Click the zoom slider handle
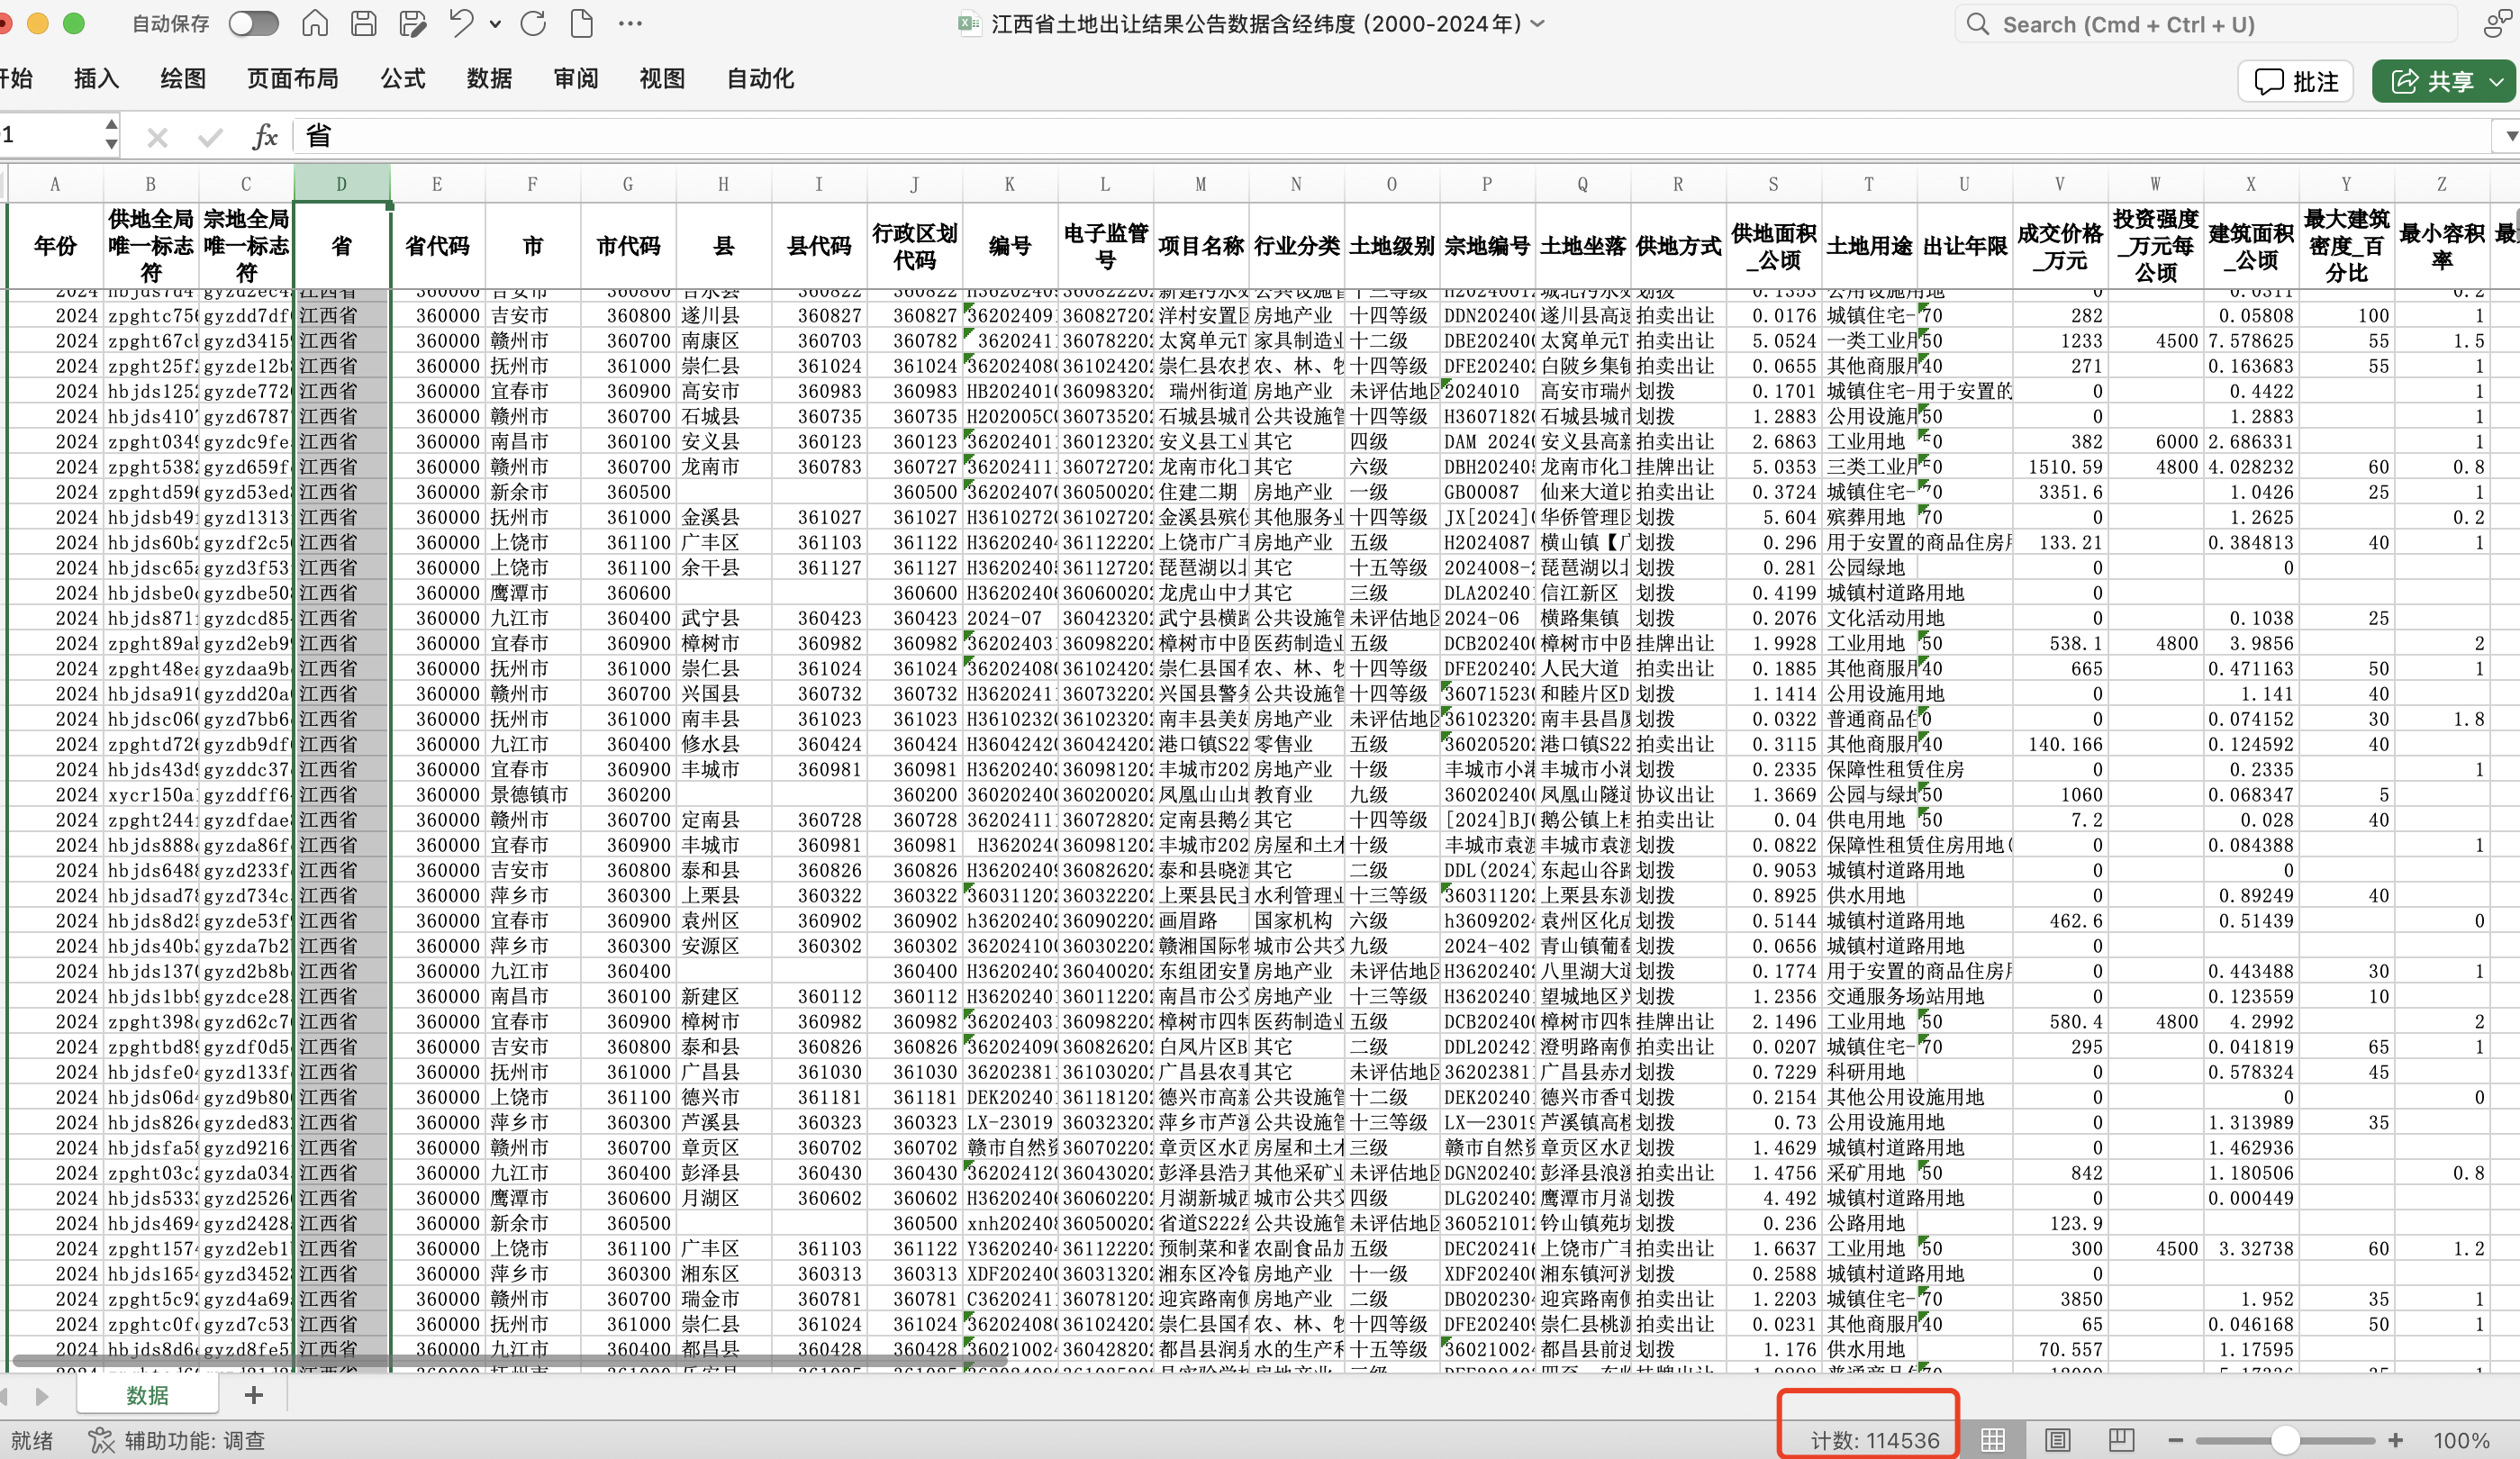This screenshot has width=2520, height=1459. [2285, 1440]
